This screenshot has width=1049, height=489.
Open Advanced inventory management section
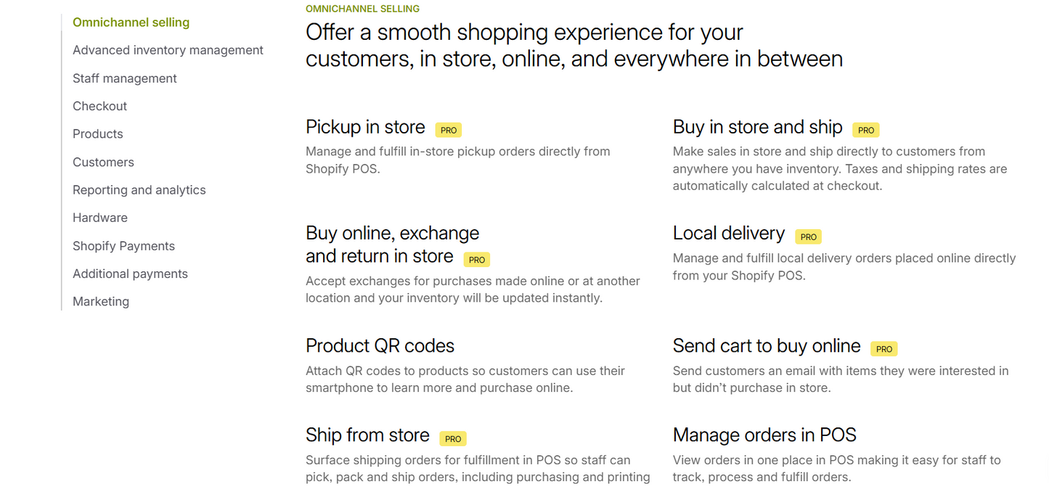click(x=168, y=50)
